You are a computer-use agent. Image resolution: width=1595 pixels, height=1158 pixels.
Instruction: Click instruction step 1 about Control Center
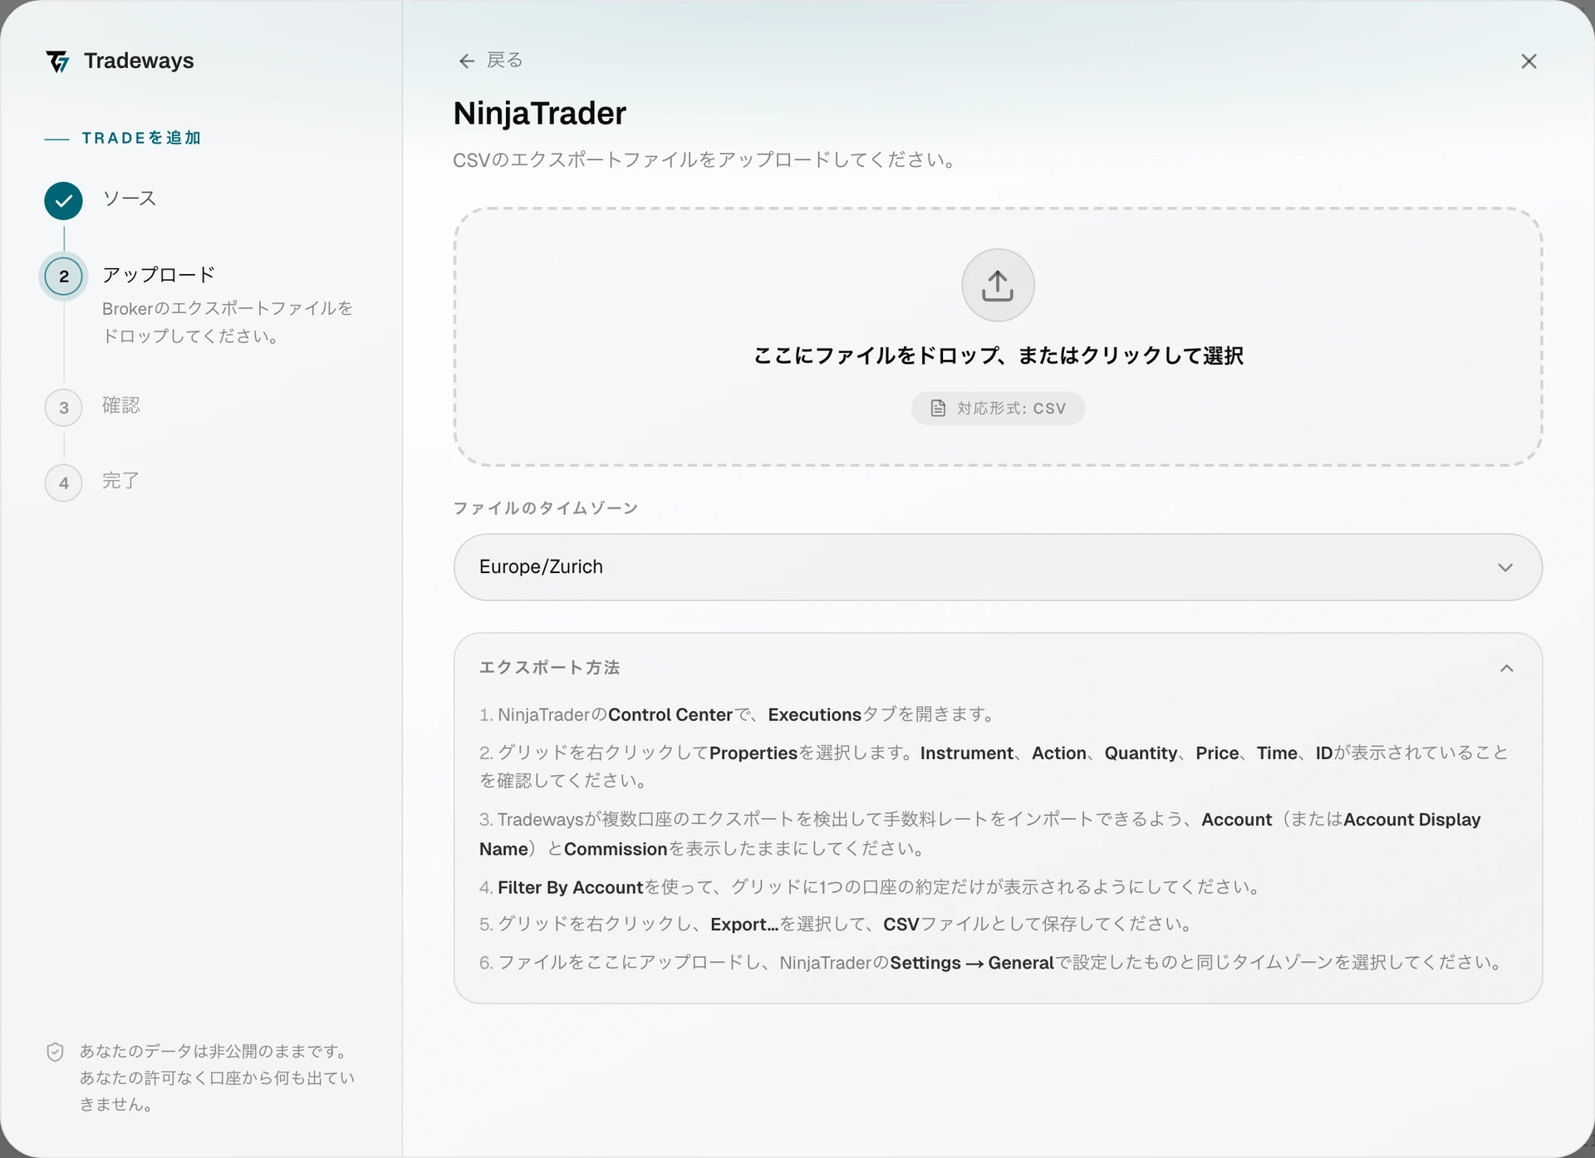(x=737, y=714)
